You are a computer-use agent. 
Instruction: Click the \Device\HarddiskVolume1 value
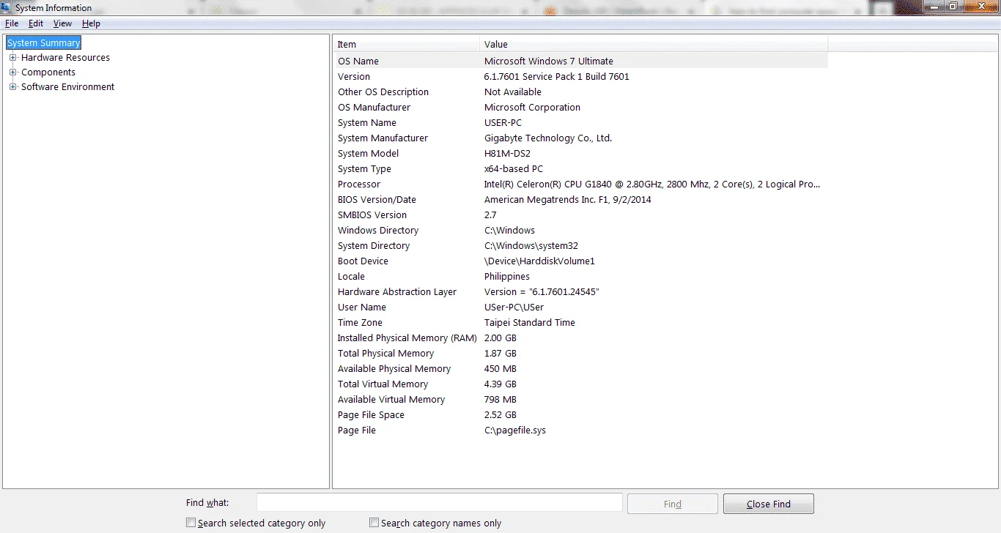coord(539,261)
